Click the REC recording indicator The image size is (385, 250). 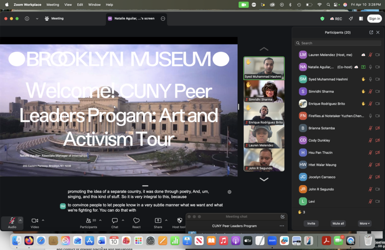tap(336, 19)
